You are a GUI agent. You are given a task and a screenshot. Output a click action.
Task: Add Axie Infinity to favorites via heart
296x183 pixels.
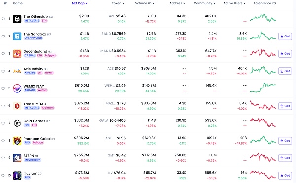point(3,71)
